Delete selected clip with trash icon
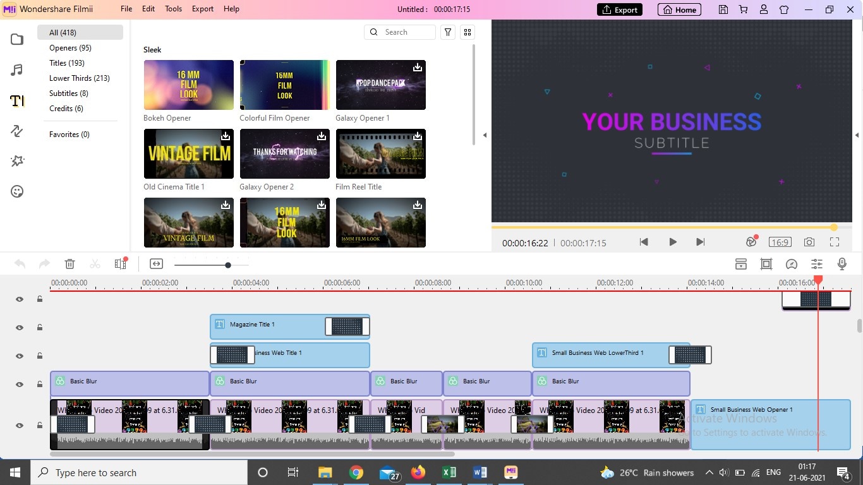The width and height of the screenshot is (863, 485). 70,264
